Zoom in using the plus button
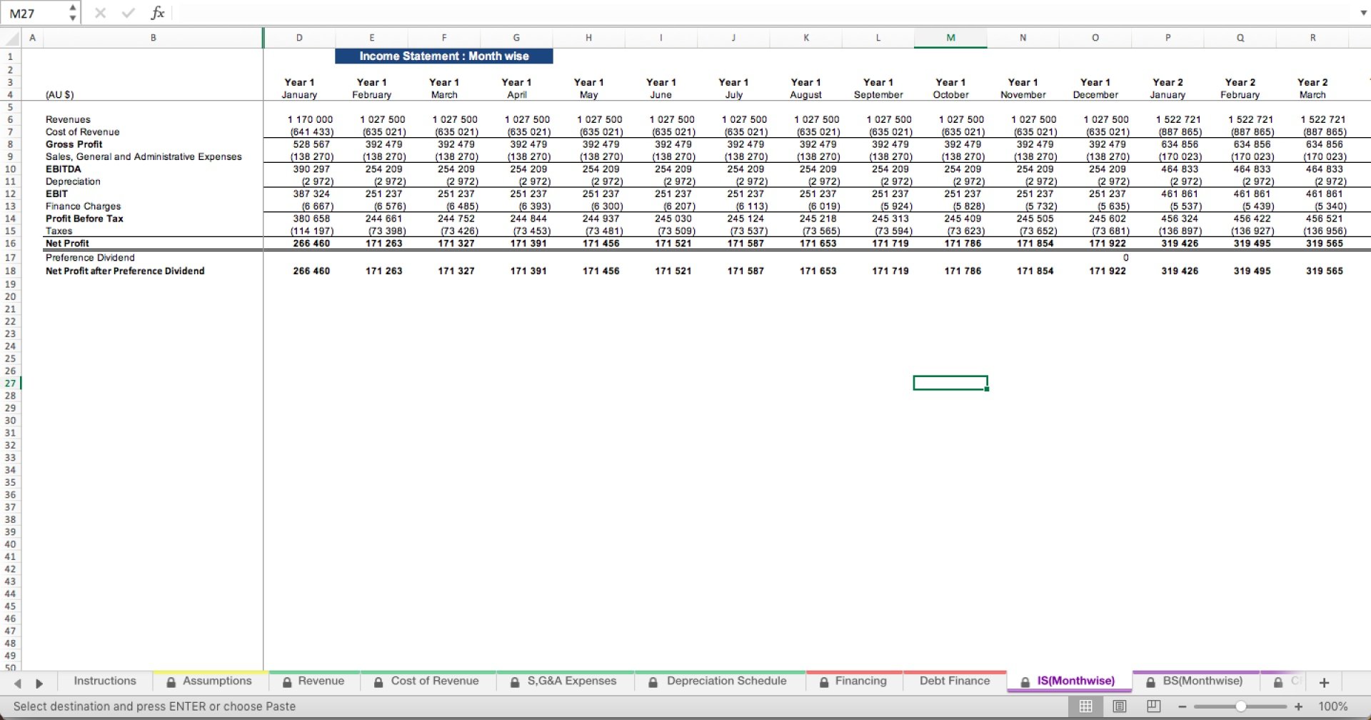1371x720 pixels. (x=1298, y=707)
